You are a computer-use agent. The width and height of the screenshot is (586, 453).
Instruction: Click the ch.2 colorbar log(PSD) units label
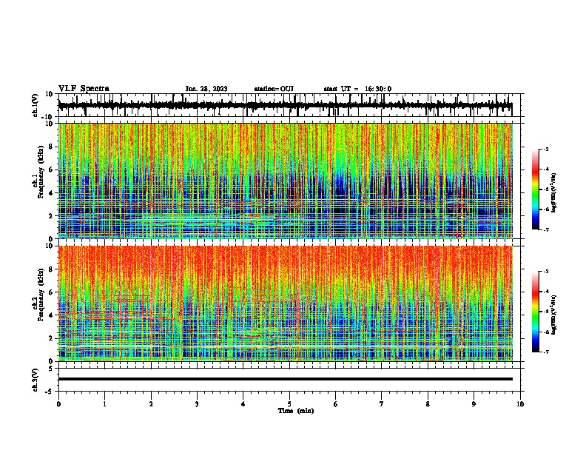pos(553,315)
